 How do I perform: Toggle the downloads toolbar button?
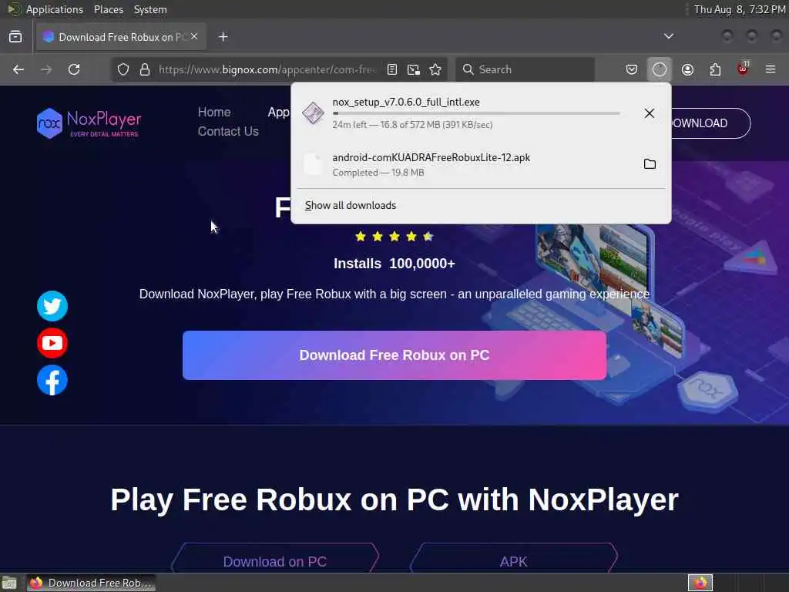pyautogui.click(x=660, y=69)
